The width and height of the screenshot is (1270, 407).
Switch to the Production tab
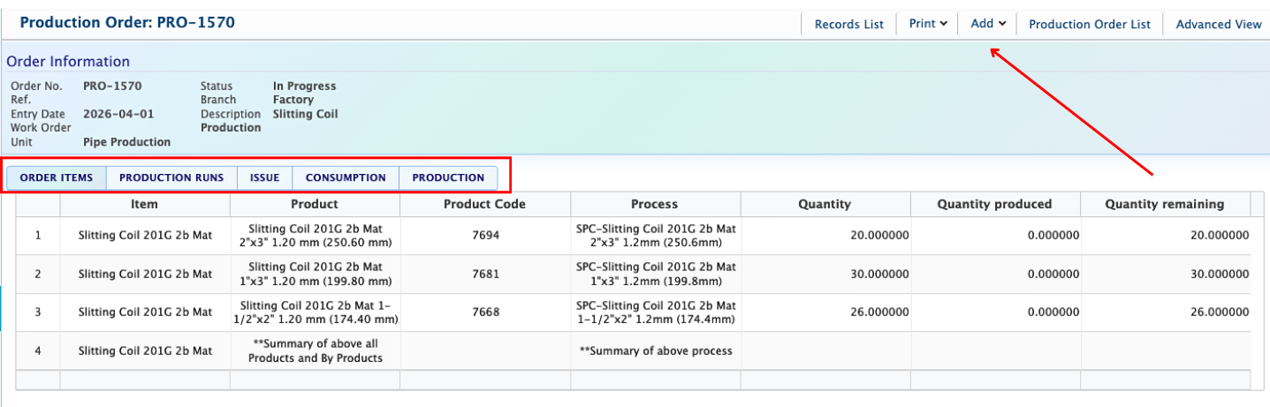448,177
